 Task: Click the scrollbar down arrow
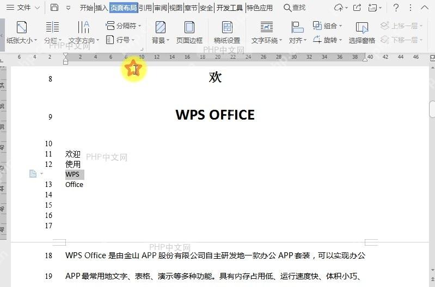[x=432, y=270]
